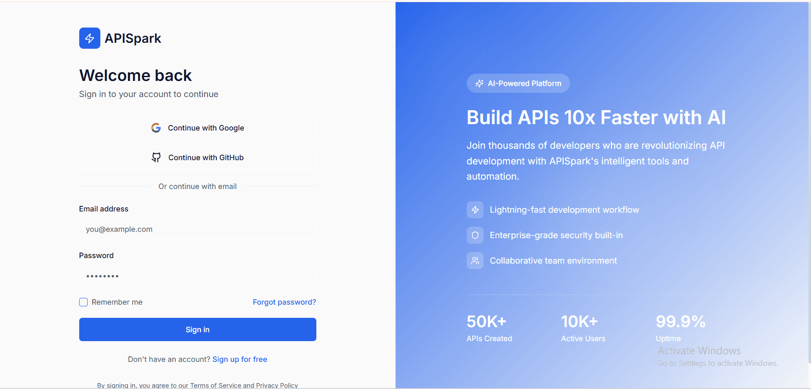The width and height of the screenshot is (811, 389).
Task: Continue with GitHub button
Action: pos(198,158)
